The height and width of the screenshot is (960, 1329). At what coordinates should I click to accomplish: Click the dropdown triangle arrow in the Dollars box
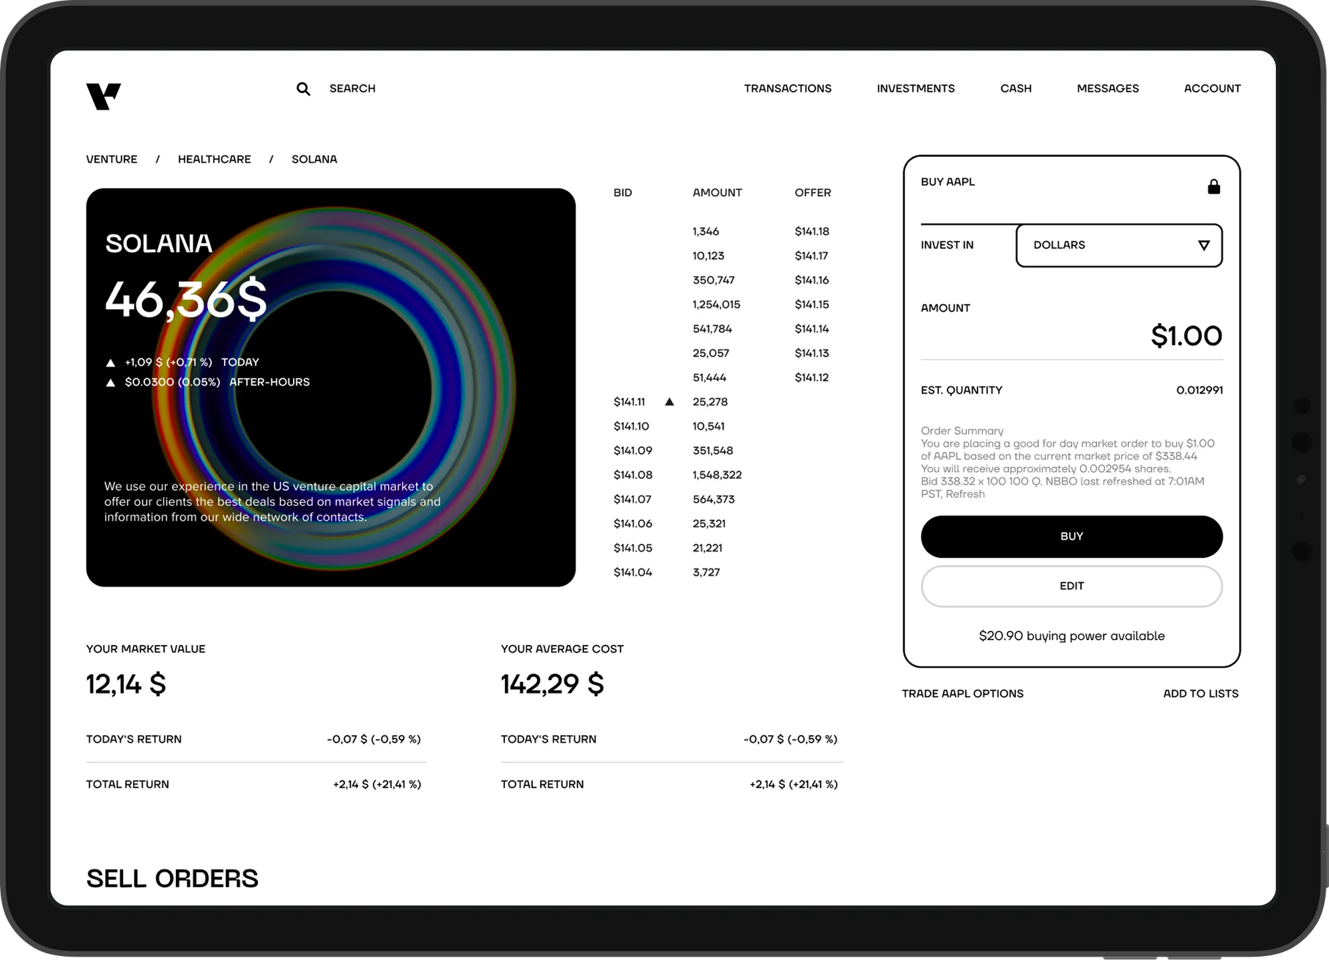[1203, 245]
